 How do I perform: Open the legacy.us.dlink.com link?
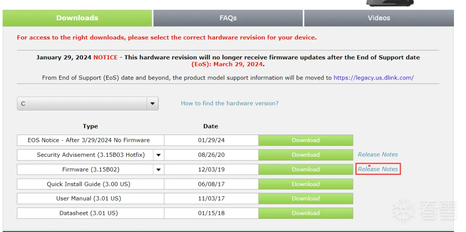point(374,78)
